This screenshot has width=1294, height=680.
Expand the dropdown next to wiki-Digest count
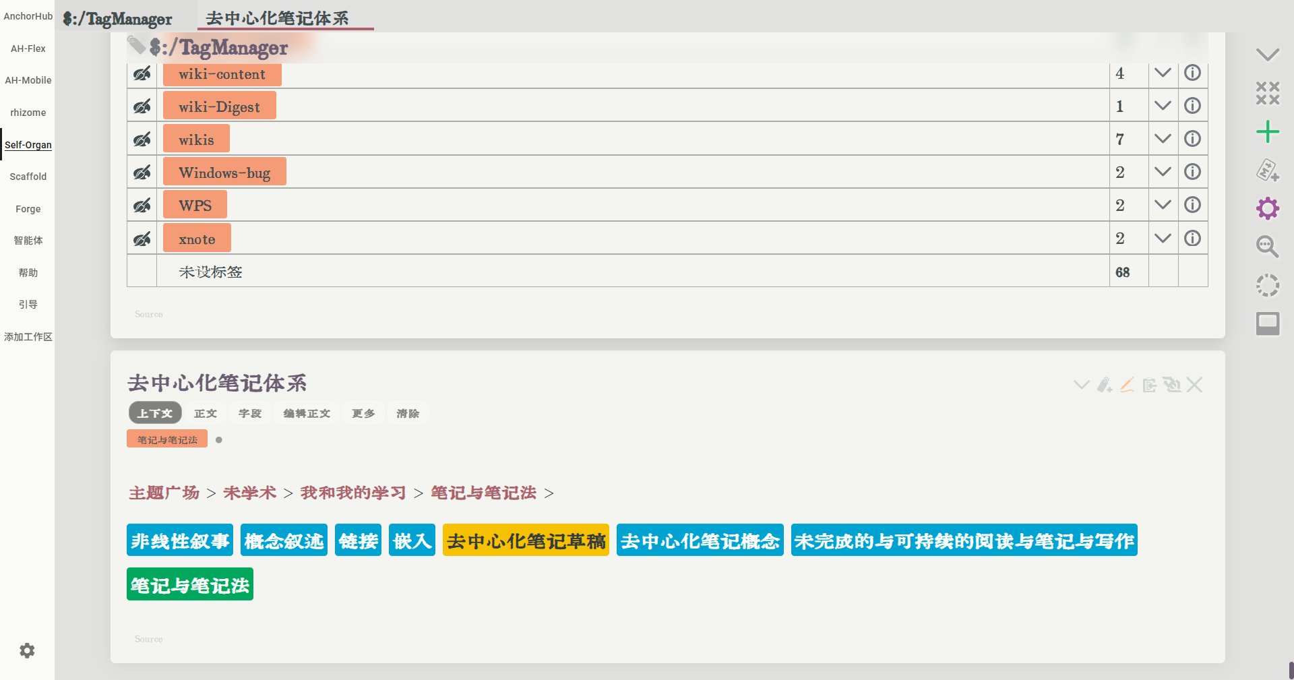pos(1163,105)
